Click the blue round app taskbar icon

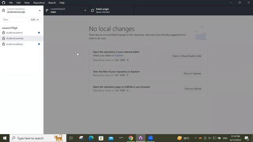[x=150, y=138]
